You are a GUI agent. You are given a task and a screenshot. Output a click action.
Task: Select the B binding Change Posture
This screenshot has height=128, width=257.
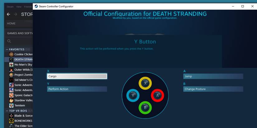click(x=213, y=89)
